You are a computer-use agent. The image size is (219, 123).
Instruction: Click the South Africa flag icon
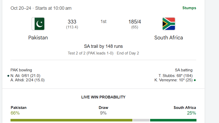169,24
